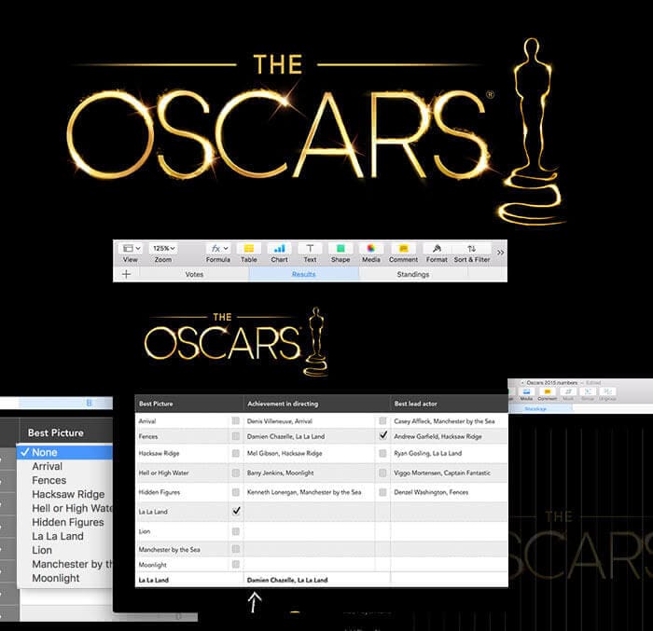Check the Moonlight Best Picture checkbox
This screenshot has height=631, width=653.
click(x=236, y=565)
